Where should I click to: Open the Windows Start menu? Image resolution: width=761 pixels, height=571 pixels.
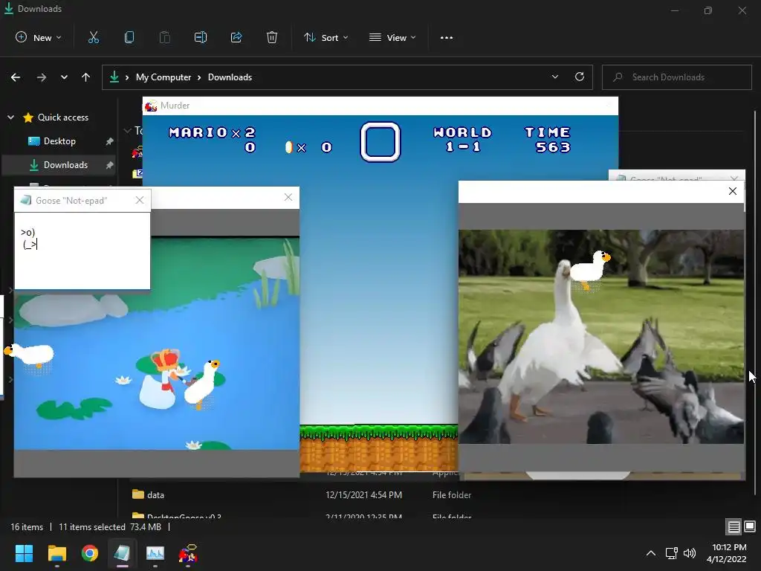[x=24, y=553]
